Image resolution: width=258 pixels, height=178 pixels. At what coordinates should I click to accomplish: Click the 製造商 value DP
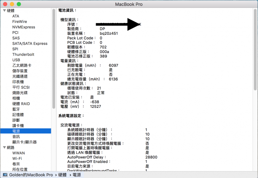[102, 29]
